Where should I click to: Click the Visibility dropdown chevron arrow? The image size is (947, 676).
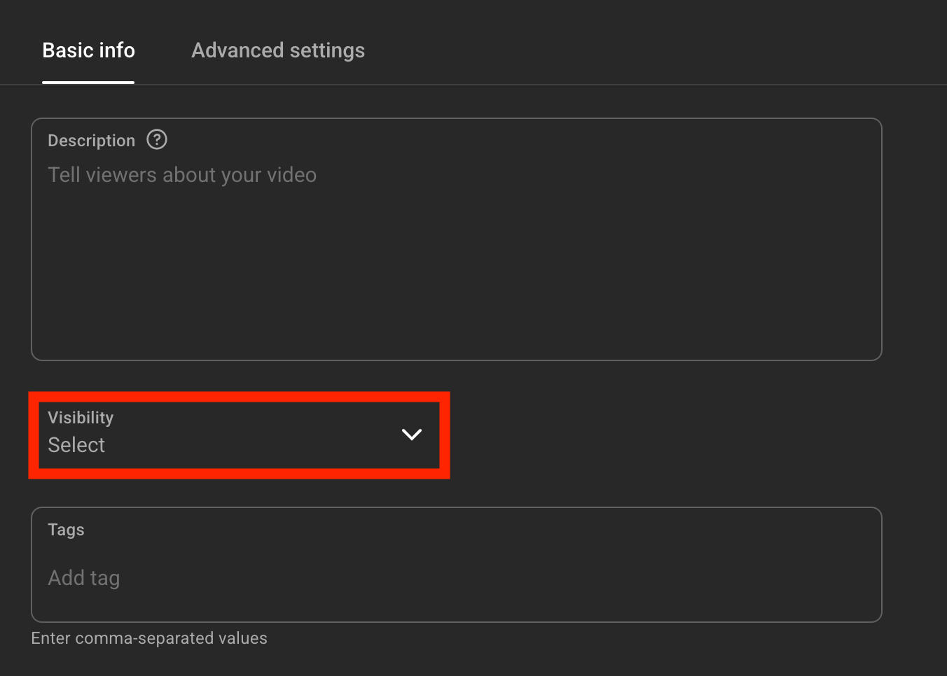click(x=412, y=435)
